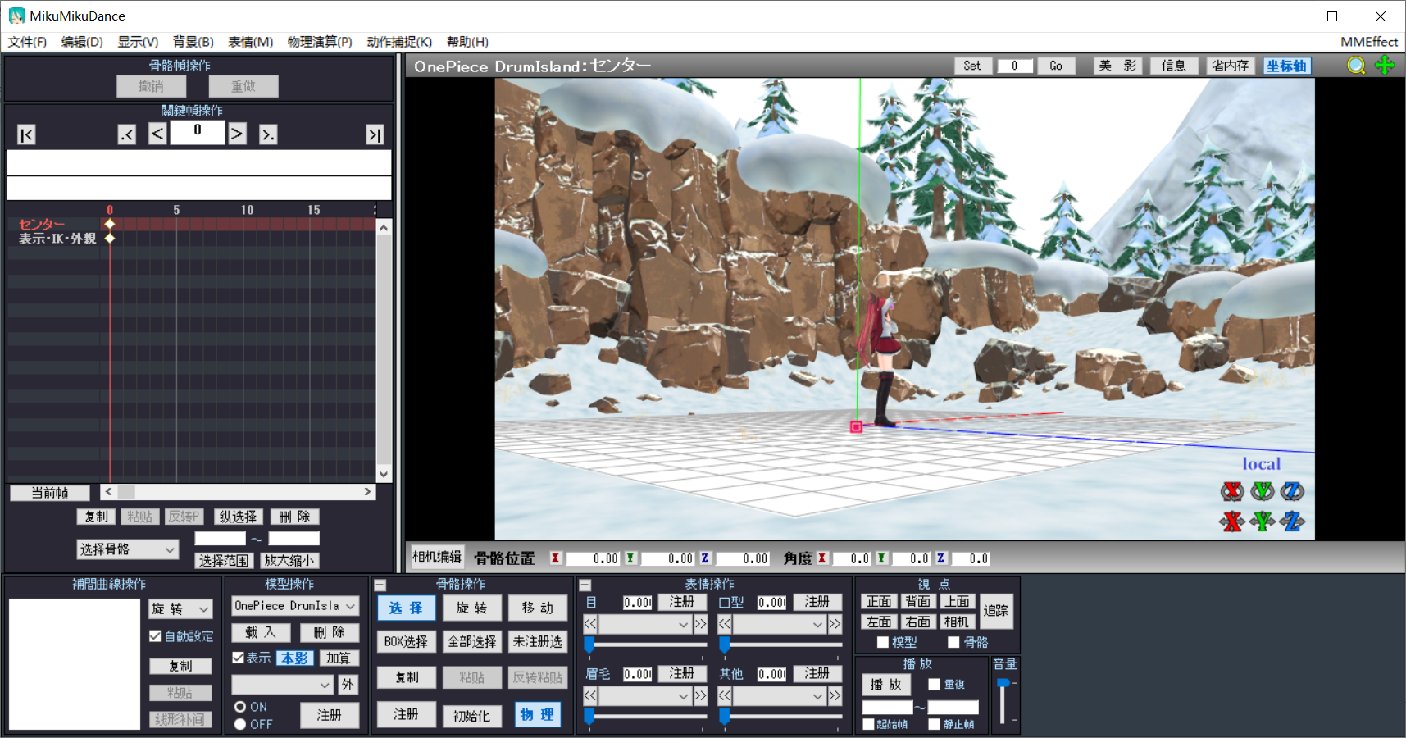Jump to first frame button
Image resolution: width=1406 pixels, height=738 pixels.
(26, 134)
